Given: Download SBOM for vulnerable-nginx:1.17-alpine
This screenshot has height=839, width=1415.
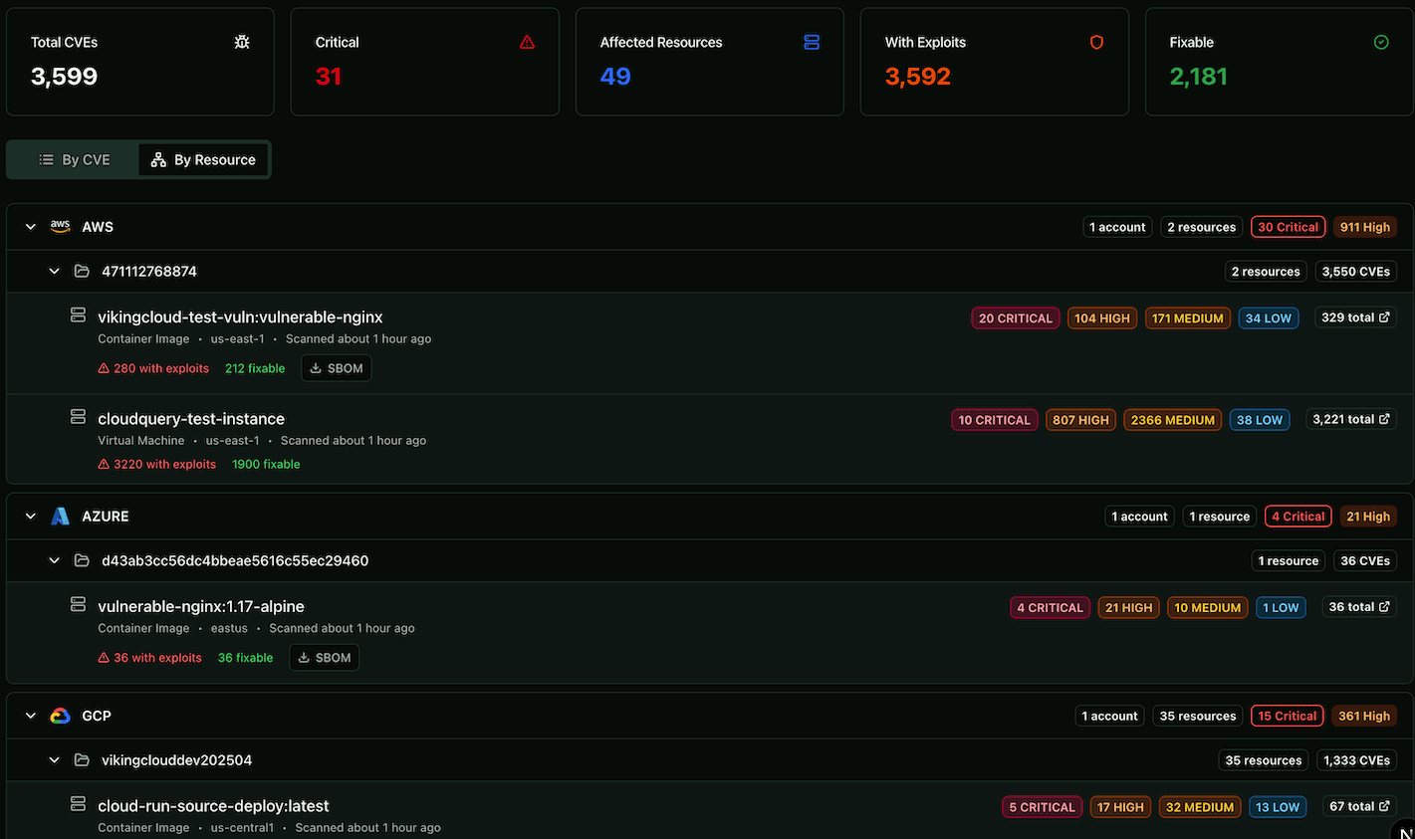Looking at the screenshot, I should click(324, 657).
